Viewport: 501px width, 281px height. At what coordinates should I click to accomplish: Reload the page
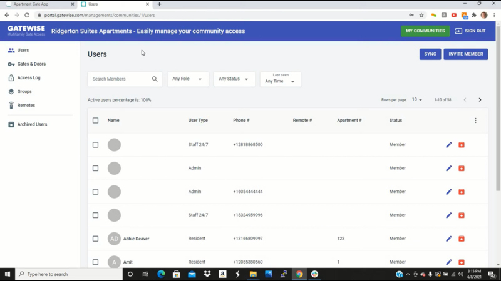(x=27, y=15)
